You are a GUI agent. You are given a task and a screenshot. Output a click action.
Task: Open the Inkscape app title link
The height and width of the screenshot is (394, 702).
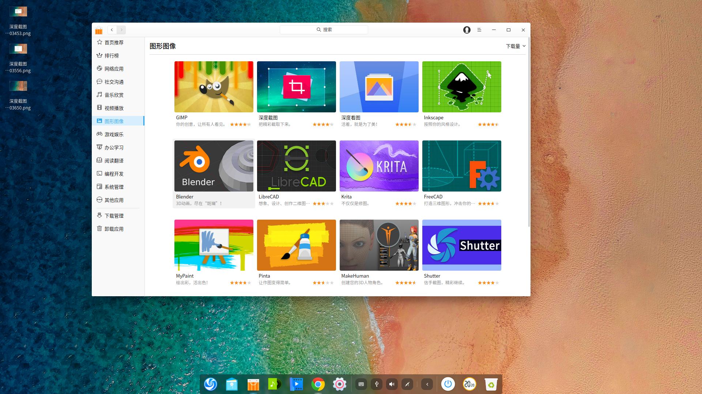tap(434, 117)
